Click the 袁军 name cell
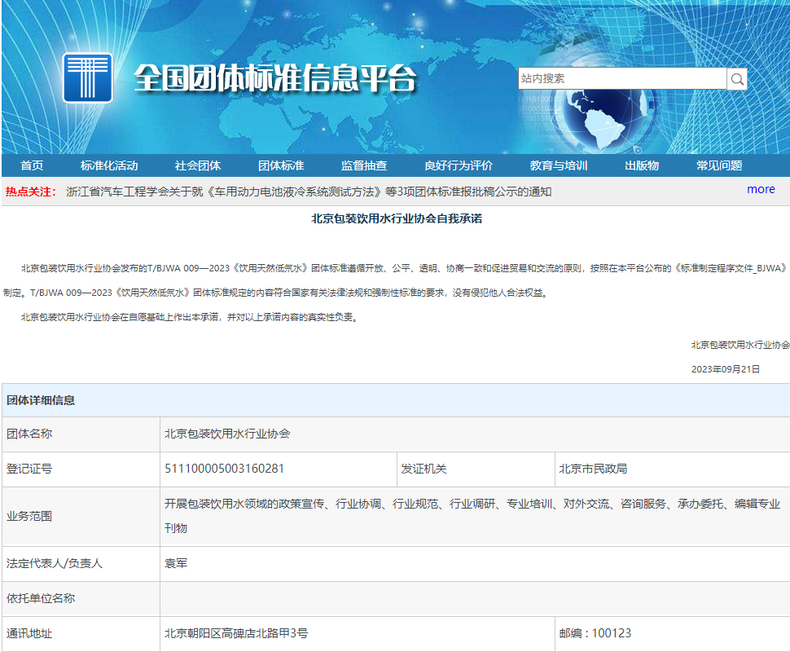Image resolution: width=790 pixels, height=652 pixels. (475, 564)
